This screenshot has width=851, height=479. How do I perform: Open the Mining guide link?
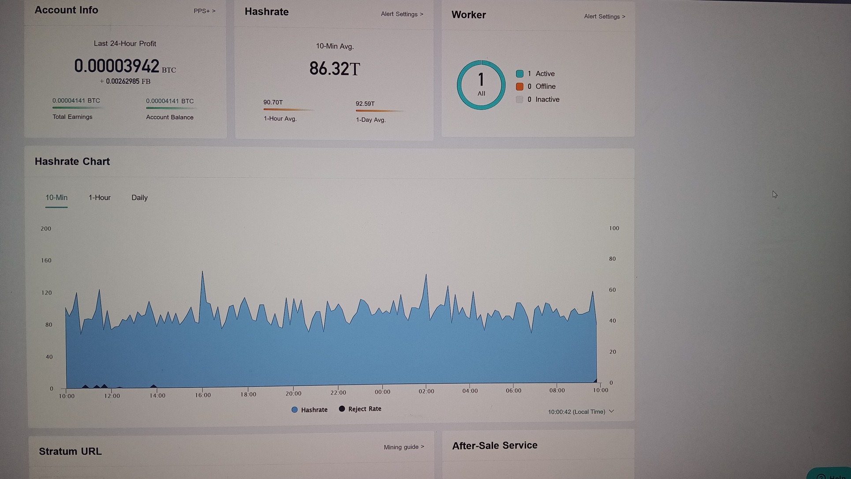point(403,447)
